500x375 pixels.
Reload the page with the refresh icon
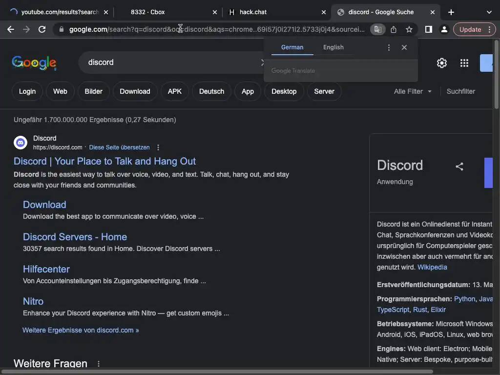[x=42, y=29]
